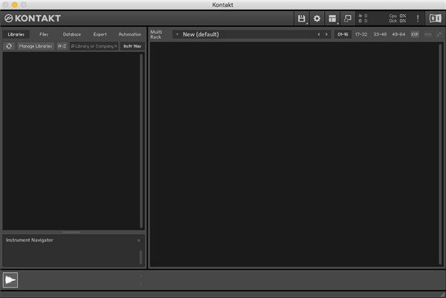Screen dimensions: 446x298
Task: Open the Workspace layout panel menu
Action: click(332, 19)
